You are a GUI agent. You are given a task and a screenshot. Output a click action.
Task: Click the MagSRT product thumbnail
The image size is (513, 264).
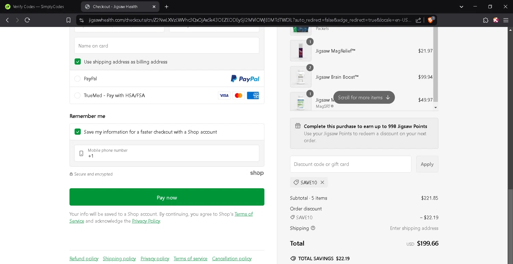[x=301, y=101]
